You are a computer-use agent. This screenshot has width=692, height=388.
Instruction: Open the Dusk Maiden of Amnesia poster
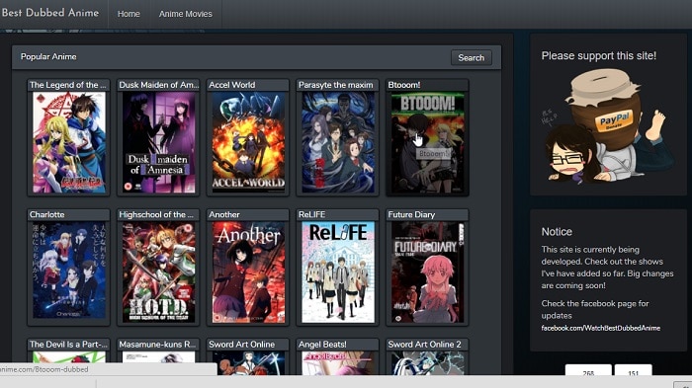pos(158,142)
